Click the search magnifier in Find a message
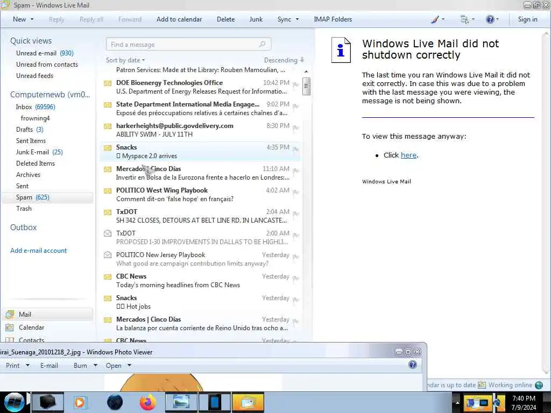Viewport: 551px width, 413px height. 262,44
